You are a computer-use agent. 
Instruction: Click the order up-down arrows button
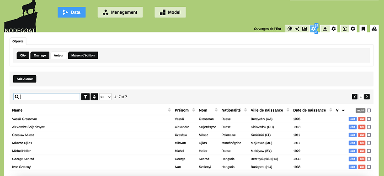(x=94, y=97)
